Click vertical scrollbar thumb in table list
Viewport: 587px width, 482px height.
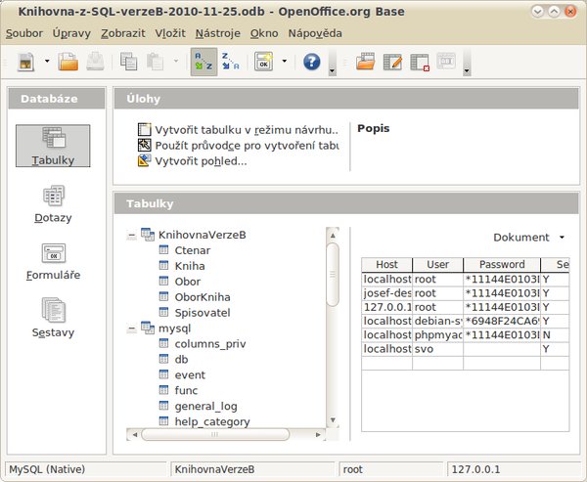point(333,275)
